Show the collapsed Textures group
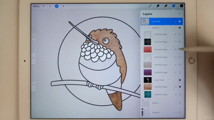This screenshot has height=120, width=214. tap(180, 113)
